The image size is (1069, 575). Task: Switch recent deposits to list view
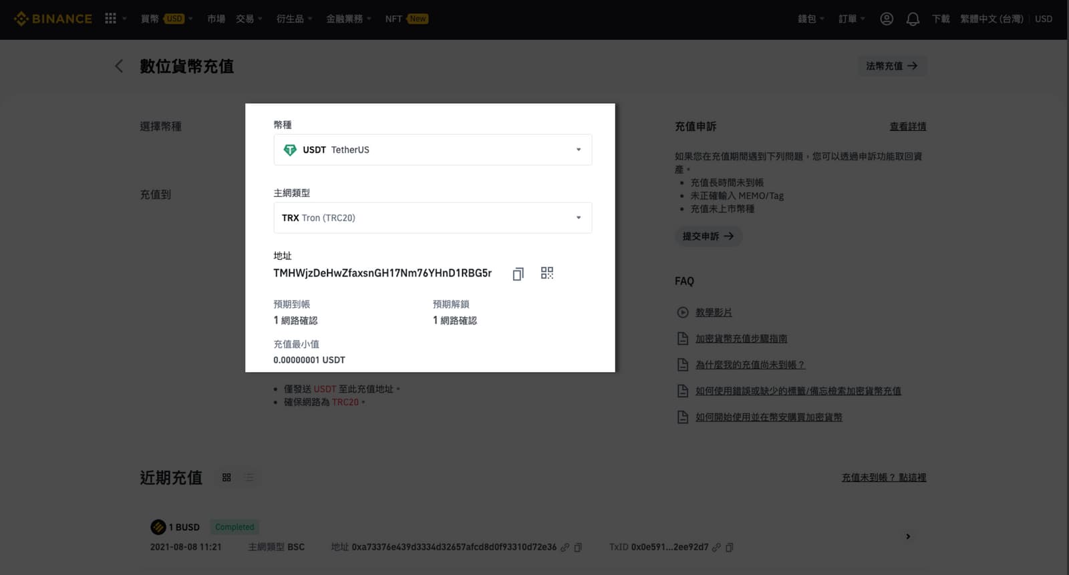coord(249,477)
